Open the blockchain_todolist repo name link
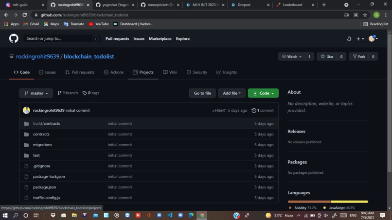Image resolution: width=392 pixels, height=220 pixels. pos(89,56)
